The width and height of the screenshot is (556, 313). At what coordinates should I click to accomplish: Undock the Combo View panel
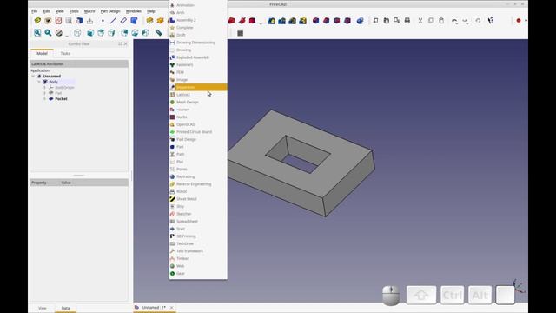click(120, 44)
